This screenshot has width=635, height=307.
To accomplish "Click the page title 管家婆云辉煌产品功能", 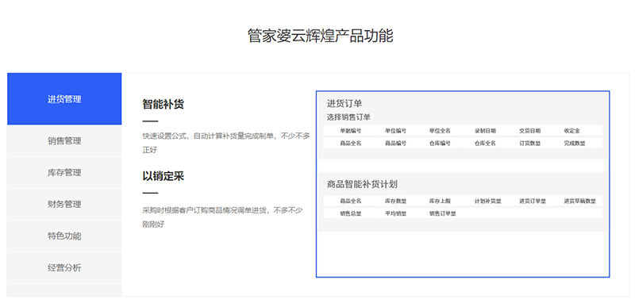I will tap(321, 36).
